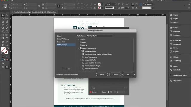
Task: Click the reference point locator grid
Action: [5, 6]
